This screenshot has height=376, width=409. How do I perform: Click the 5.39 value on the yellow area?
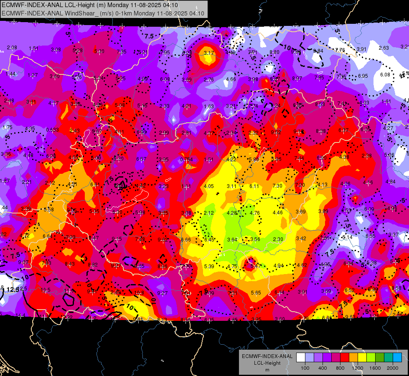[x=209, y=266]
